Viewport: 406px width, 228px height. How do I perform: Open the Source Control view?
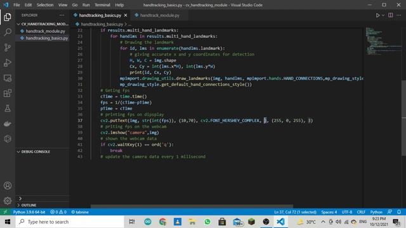tap(8, 47)
